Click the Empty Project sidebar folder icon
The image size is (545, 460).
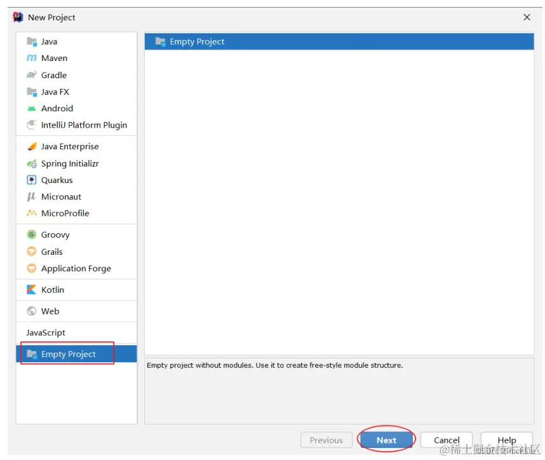coord(32,354)
